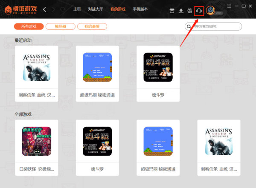
Task: Maximize the window
Action: coord(244,6)
